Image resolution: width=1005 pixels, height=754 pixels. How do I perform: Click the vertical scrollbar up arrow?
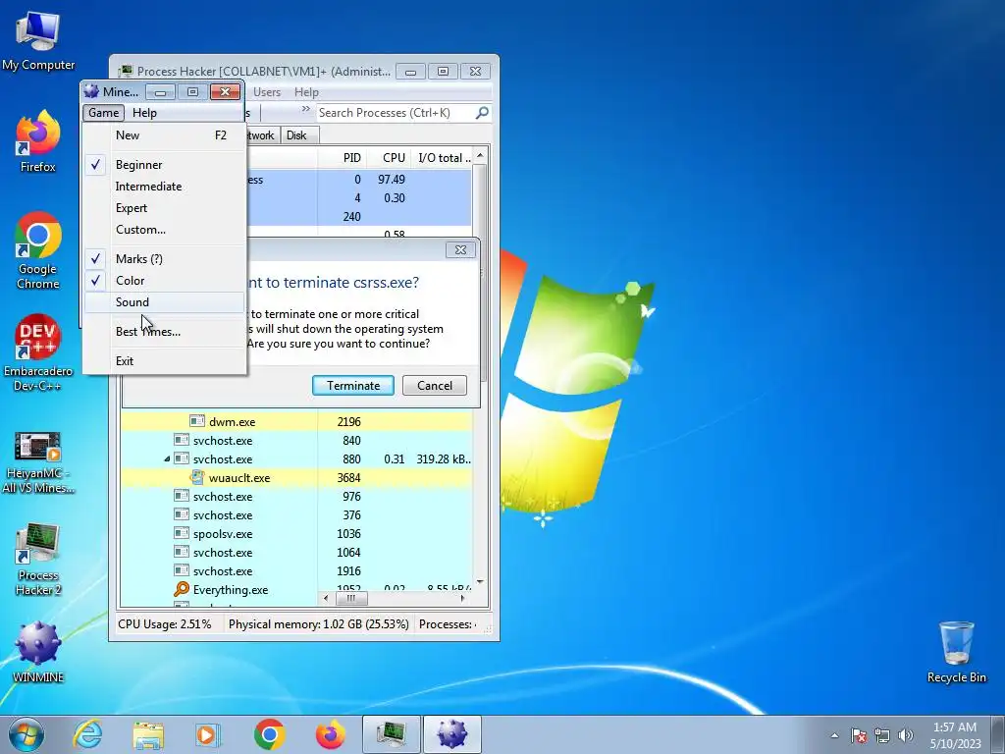click(x=480, y=156)
